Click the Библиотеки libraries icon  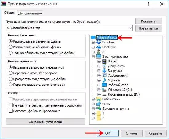click(x=99, y=99)
